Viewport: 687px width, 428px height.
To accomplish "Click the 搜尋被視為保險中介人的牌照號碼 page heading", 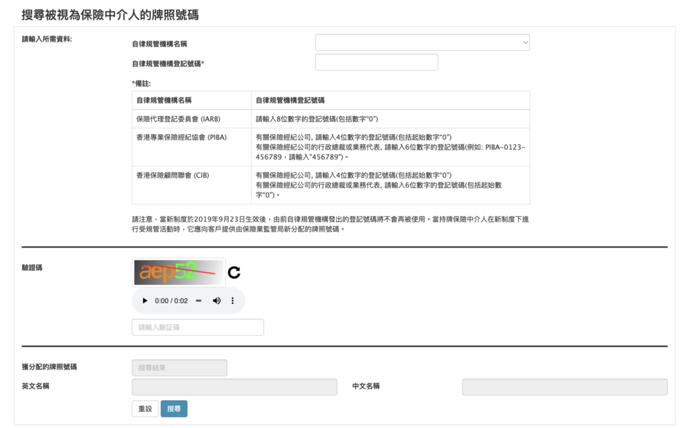I will coord(110,14).
